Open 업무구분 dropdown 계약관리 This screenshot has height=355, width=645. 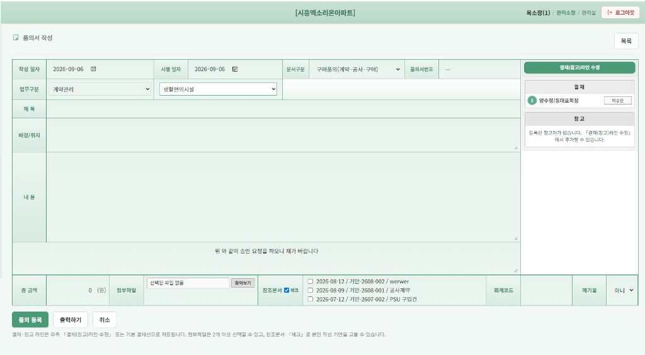tap(100, 89)
